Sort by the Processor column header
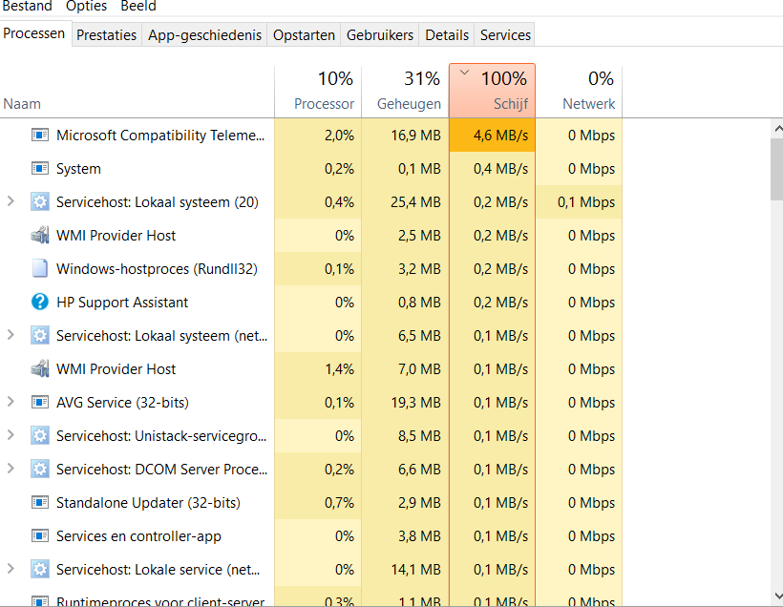The height and width of the screenshot is (607, 783). 318,92
